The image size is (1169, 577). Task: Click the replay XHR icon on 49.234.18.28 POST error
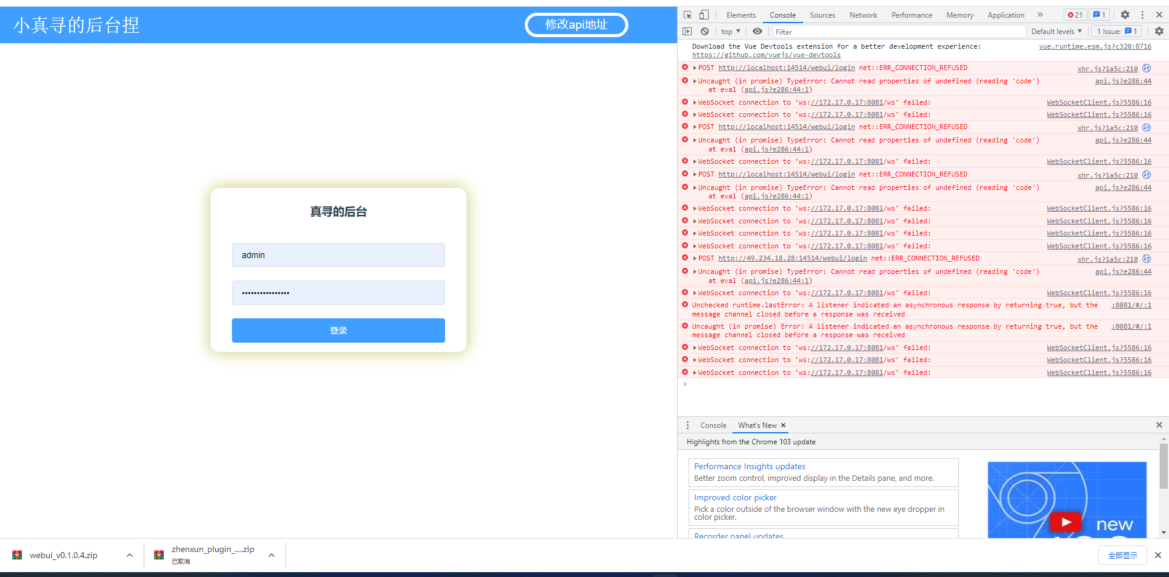[x=1146, y=259]
